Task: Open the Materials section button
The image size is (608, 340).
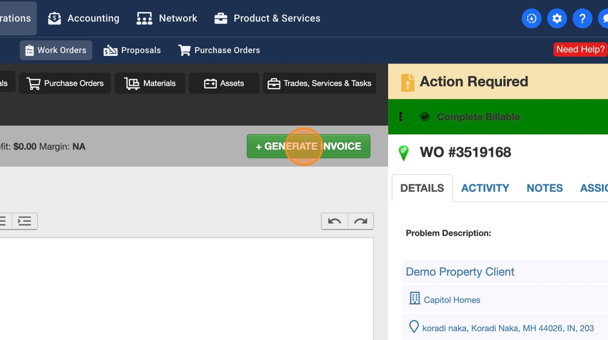Action: coord(150,83)
